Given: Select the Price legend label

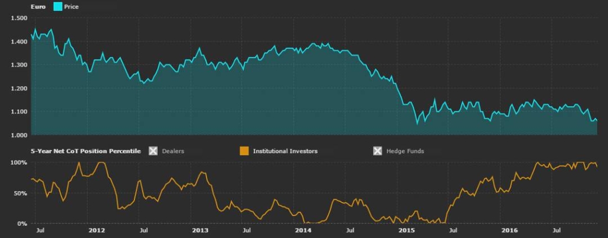Looking at the screenshot, I should point(71,6).
